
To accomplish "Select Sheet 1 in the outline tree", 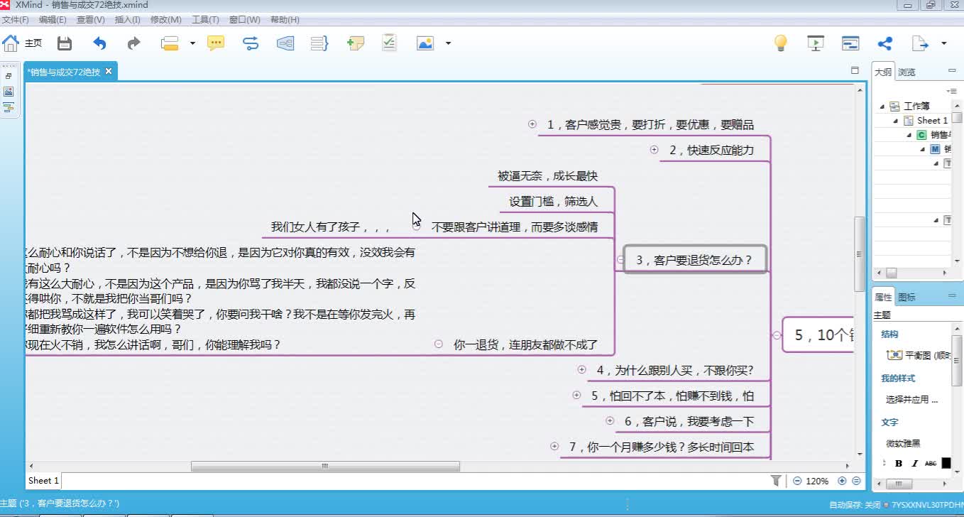I will pyautogui.click(x=931, y=121).
